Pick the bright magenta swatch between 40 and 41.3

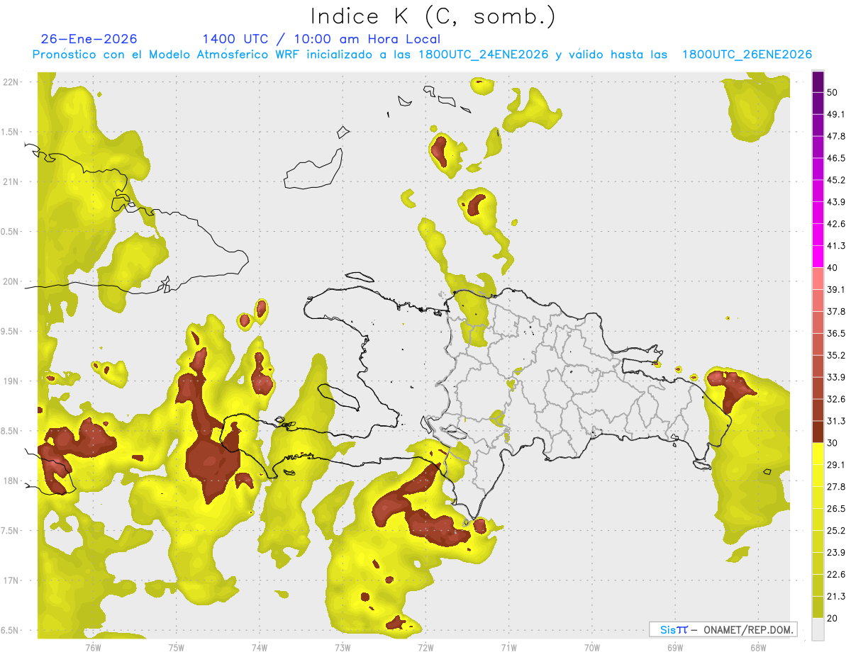click(x=818, y=256)
